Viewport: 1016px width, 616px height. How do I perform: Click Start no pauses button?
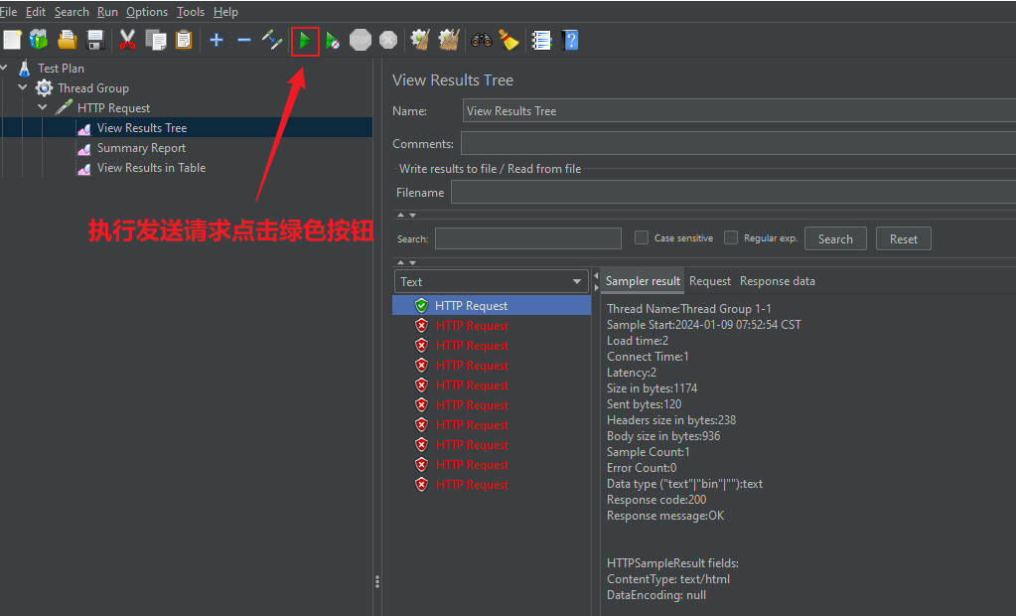click(333, 40)
